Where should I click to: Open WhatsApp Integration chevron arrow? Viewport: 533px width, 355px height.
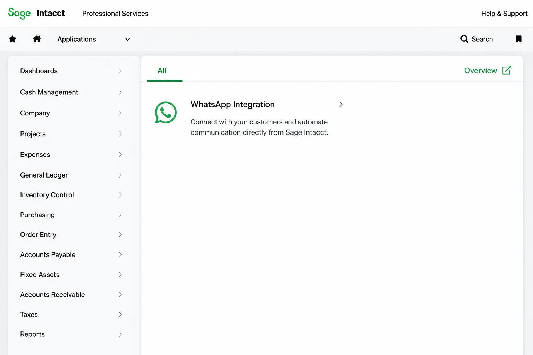pyautogui.click(x=341, y=104)
